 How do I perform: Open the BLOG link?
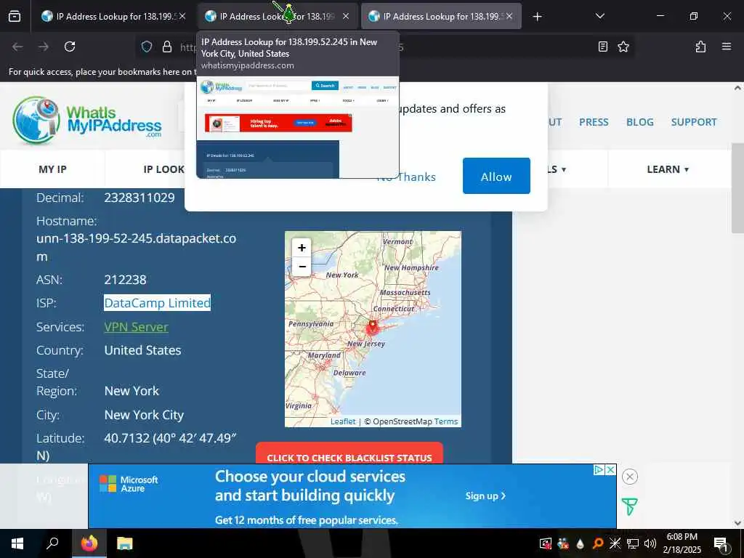(x=639, y=122)
